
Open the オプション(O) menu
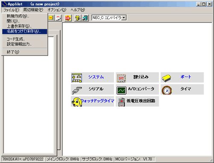(57, 10)
